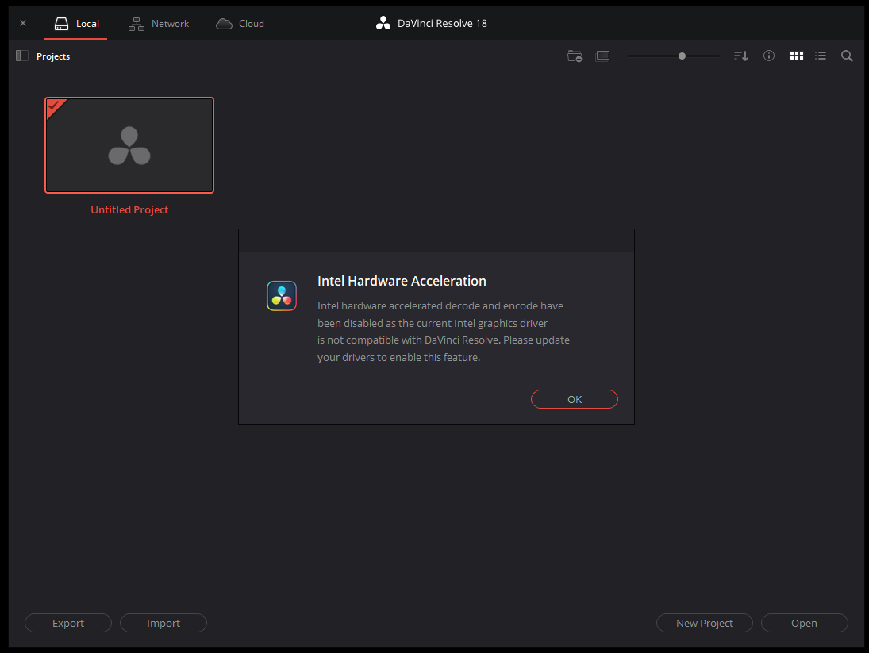Switch to the Network tab

pos(159,23)
